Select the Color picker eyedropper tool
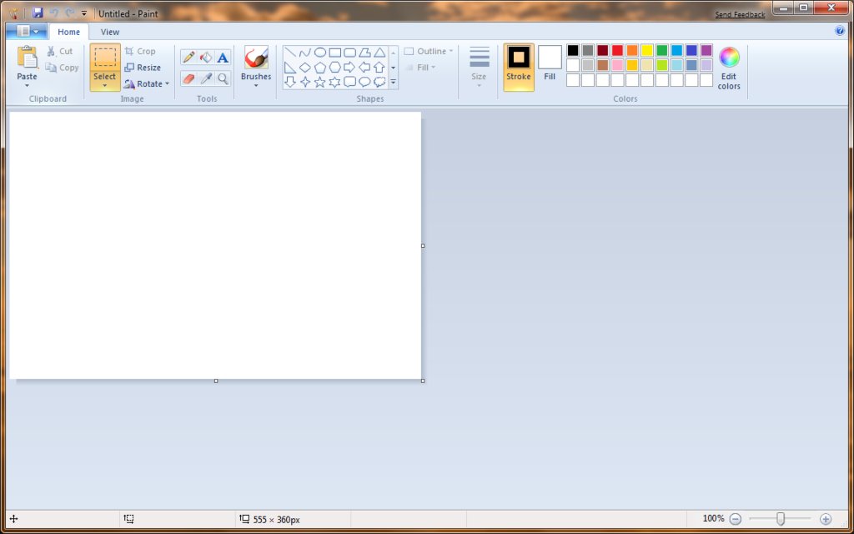The width and height of the screenshot is (854, 534). (206, 78)
